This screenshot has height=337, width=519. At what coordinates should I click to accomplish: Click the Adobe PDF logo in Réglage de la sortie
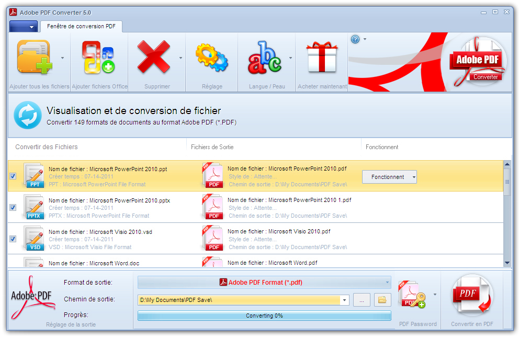(x=32, y=297)
